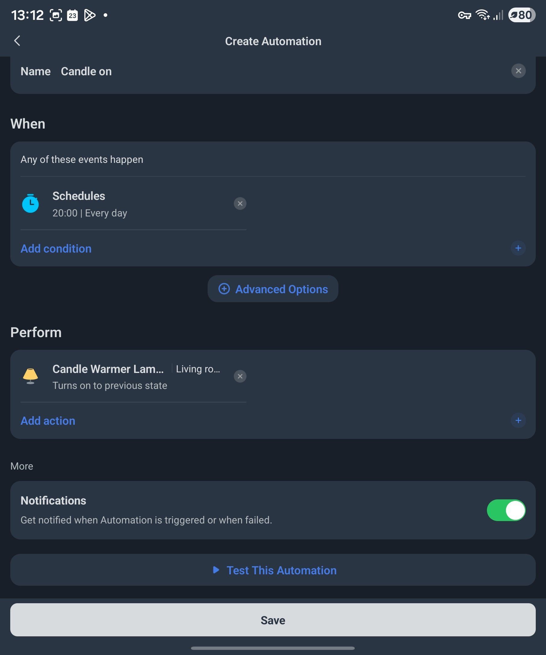Open Turns on to previous state settings

pos(110,386)
